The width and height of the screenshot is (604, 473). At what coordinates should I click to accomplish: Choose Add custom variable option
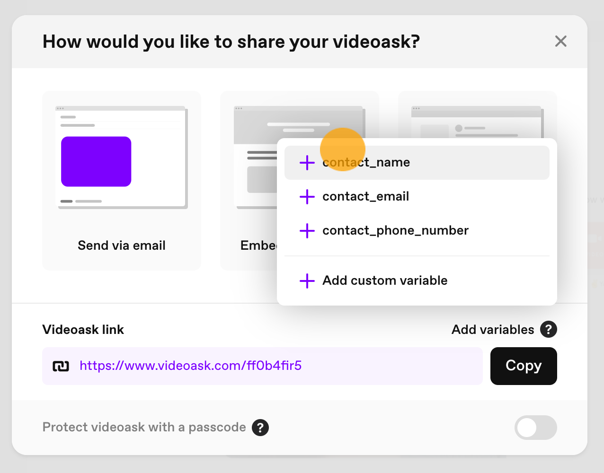[x=417, y=280]
